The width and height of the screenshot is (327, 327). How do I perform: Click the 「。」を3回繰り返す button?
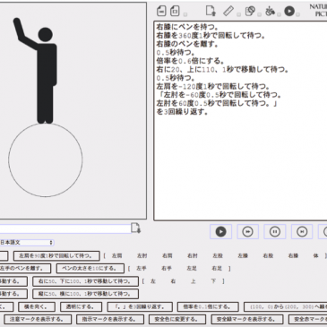[x=140, y=306]
